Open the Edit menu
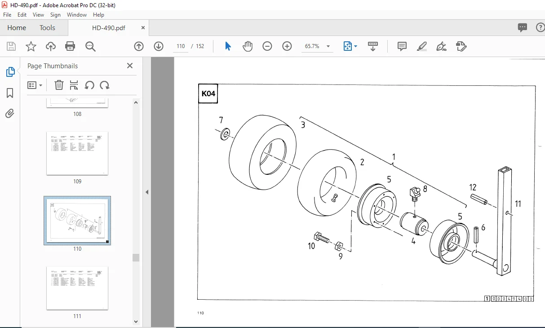Screen dimensions: 545x328 (22, 15)
